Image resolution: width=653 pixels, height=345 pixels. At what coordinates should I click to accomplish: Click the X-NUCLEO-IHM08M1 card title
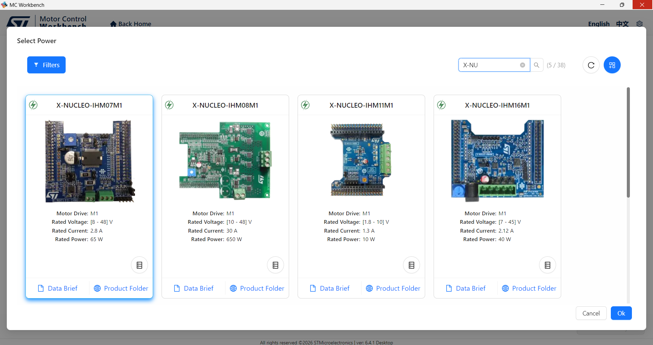(x=225, y=105)
